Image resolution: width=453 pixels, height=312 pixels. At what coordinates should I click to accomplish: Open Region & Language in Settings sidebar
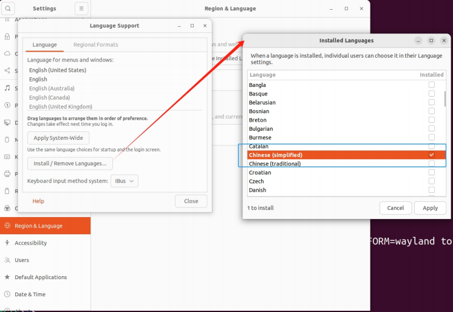[x=45, y=226]
